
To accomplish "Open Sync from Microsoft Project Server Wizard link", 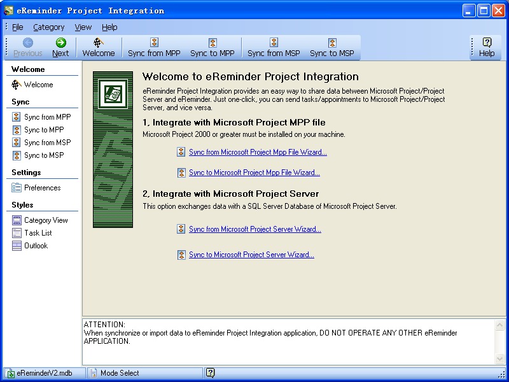I will click(255, 229).
